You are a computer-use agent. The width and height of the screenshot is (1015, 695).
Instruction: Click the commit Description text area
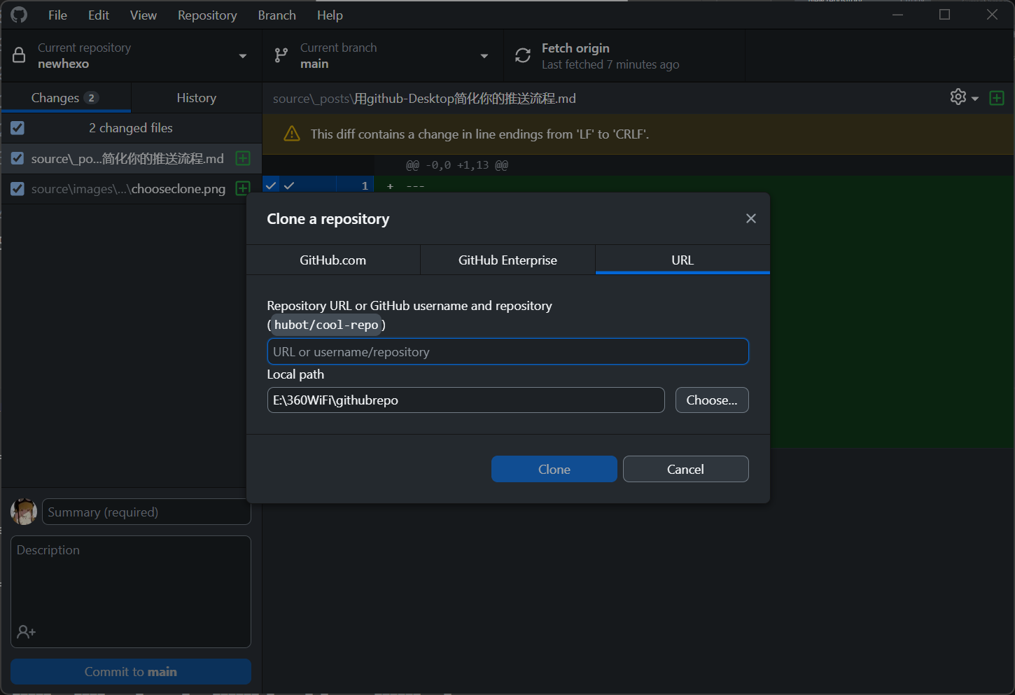click(x=131, y=591)
